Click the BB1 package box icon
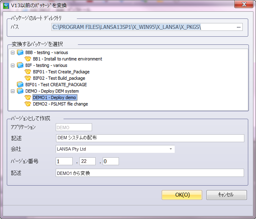256x219 pixels. (x=28, y=59)
